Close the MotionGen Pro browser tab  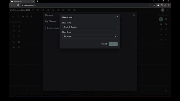click(x=33, y=1)
